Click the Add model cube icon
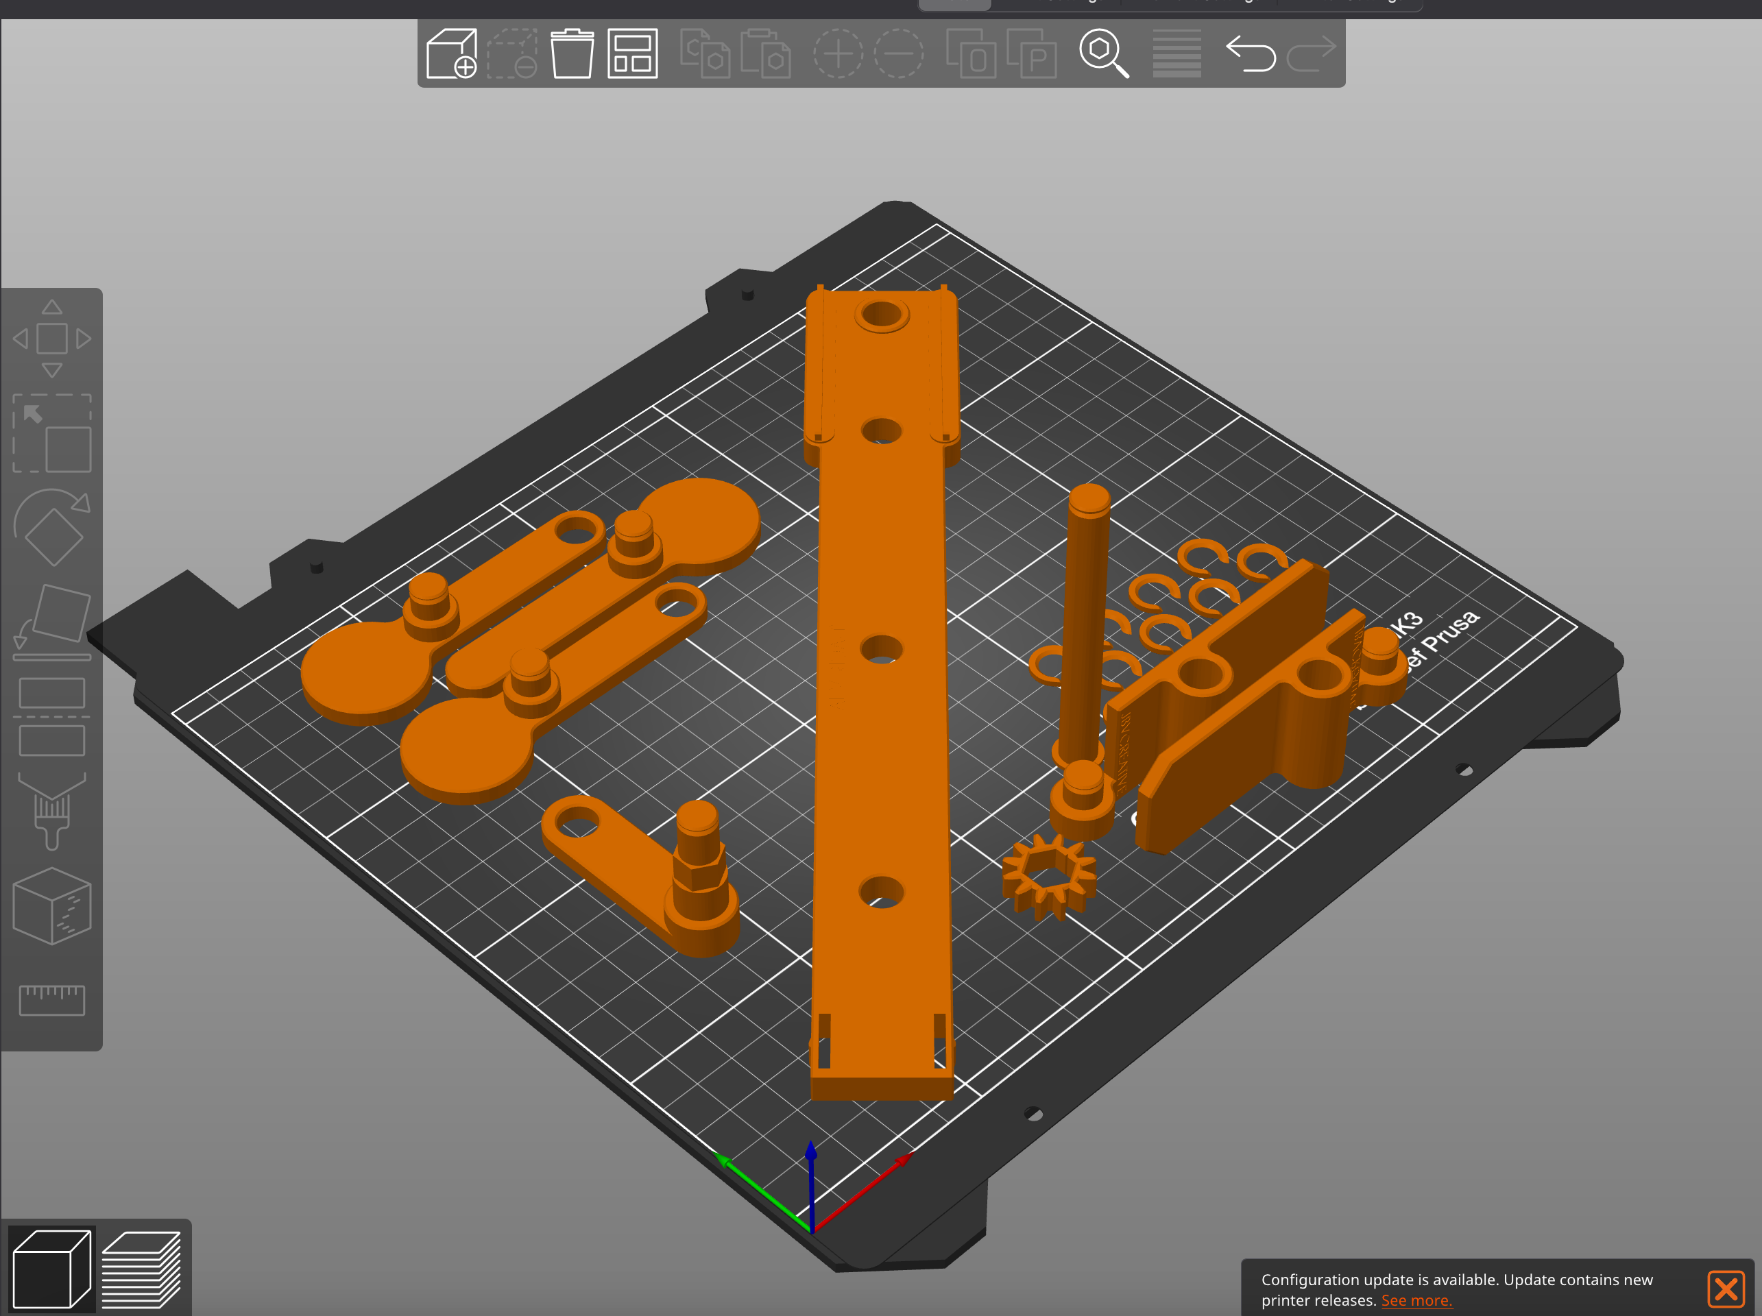The height and width of the screenshot is (1316, 1762). click(x=451, y=53)
